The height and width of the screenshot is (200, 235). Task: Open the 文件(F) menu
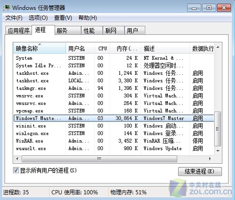click(x=14, y=18)
